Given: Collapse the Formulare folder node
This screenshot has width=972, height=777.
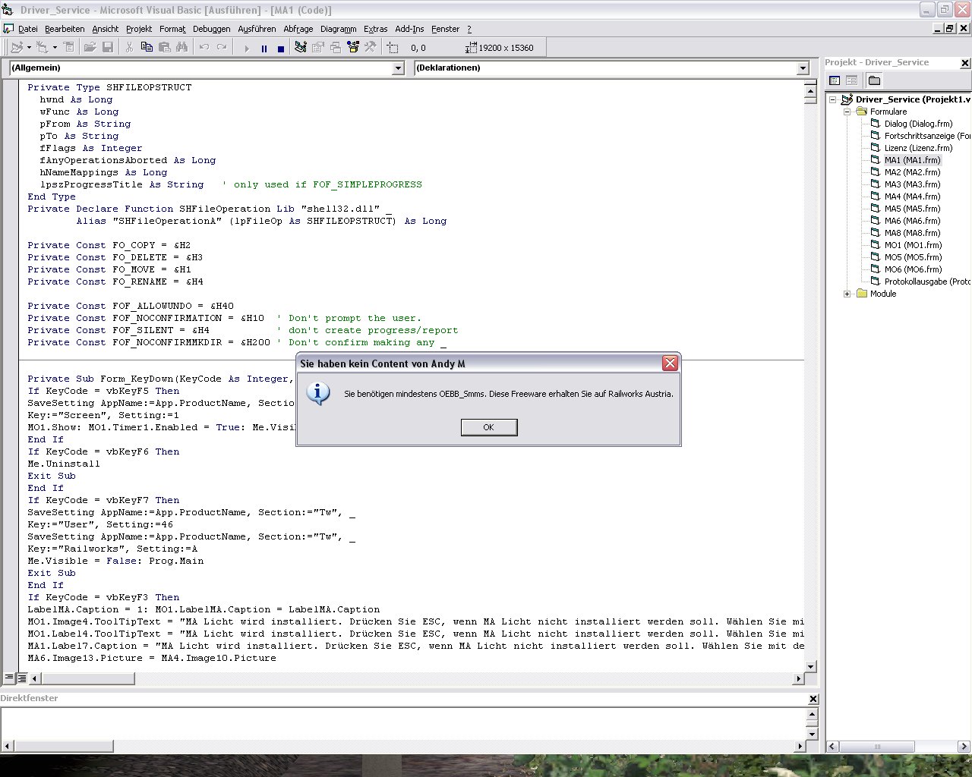Looking at the screenshot, I should (x=847, y=112).
